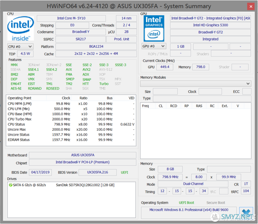This screenshot has height=224, width=258.
Task: Select the CPU LFM (Min) row
Action: click(x=71, y=109)
